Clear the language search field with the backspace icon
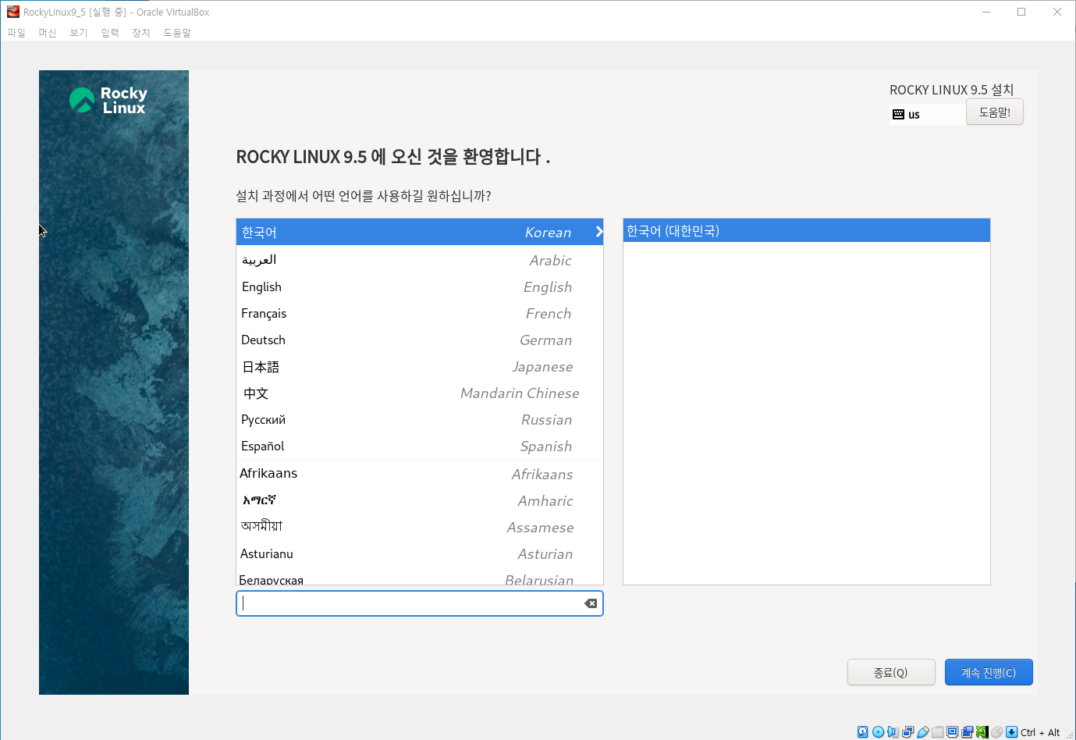The image size is (1076, 740). pyautogui.click(x=591, y=603)
